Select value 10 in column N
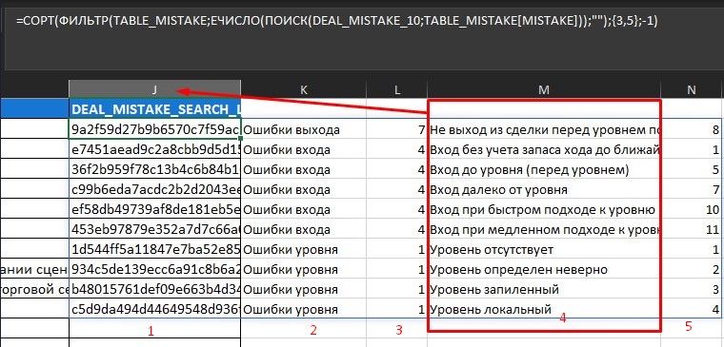The image size is (724, 347). [x=692, y=210]
